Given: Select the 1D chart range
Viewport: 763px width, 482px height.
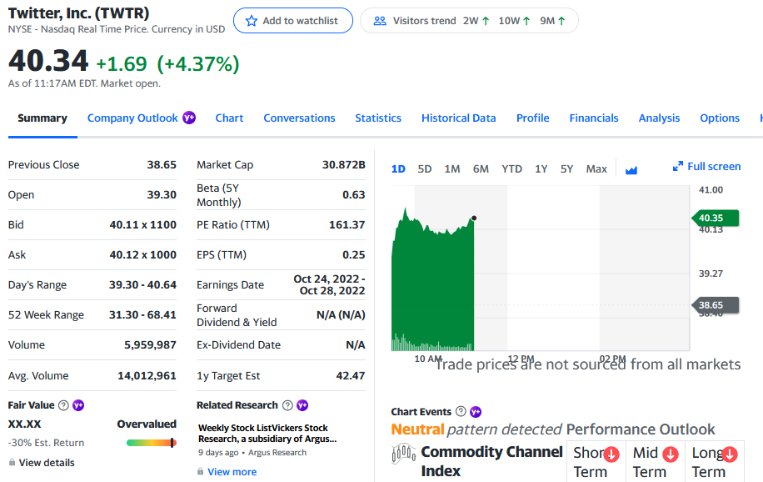Looking at the screenshot, I should coord(398,169).
